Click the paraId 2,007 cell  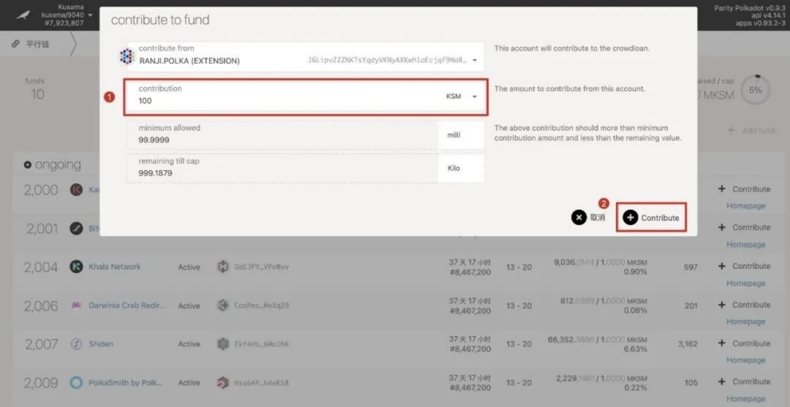point(41,344)
